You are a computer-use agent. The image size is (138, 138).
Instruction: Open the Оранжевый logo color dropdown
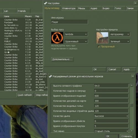coord(76,41)
